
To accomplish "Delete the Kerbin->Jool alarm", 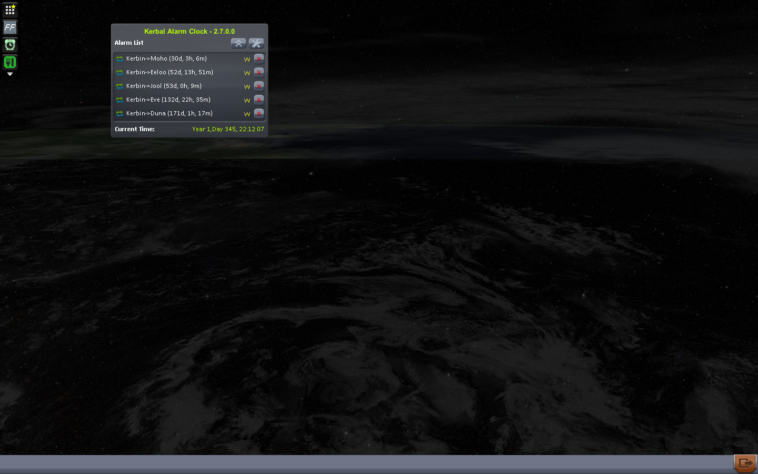I will pyautogui.click(x=259, y=86).
